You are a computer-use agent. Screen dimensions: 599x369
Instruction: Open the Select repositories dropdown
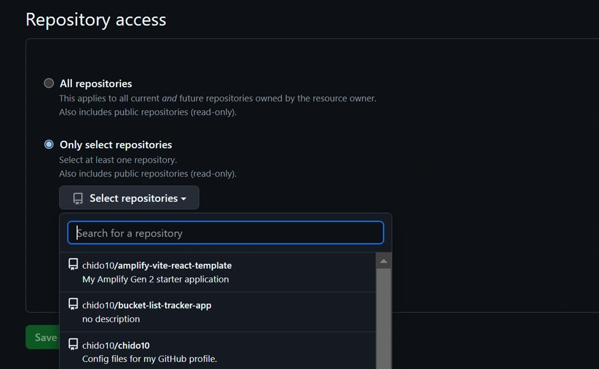(129, 198)
